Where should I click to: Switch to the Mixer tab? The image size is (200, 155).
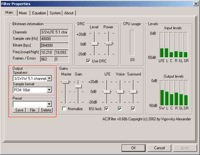23,13
